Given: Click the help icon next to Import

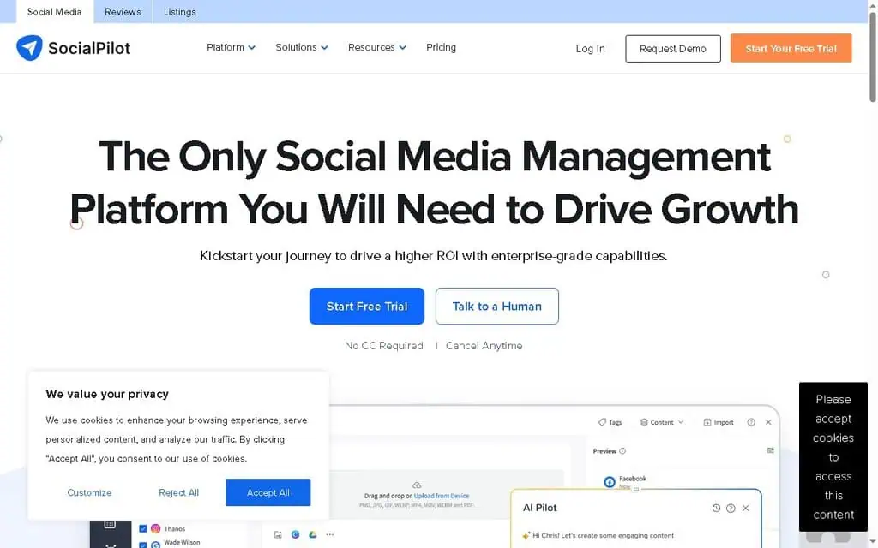Looking at the screenshot, I should point(751,422).
